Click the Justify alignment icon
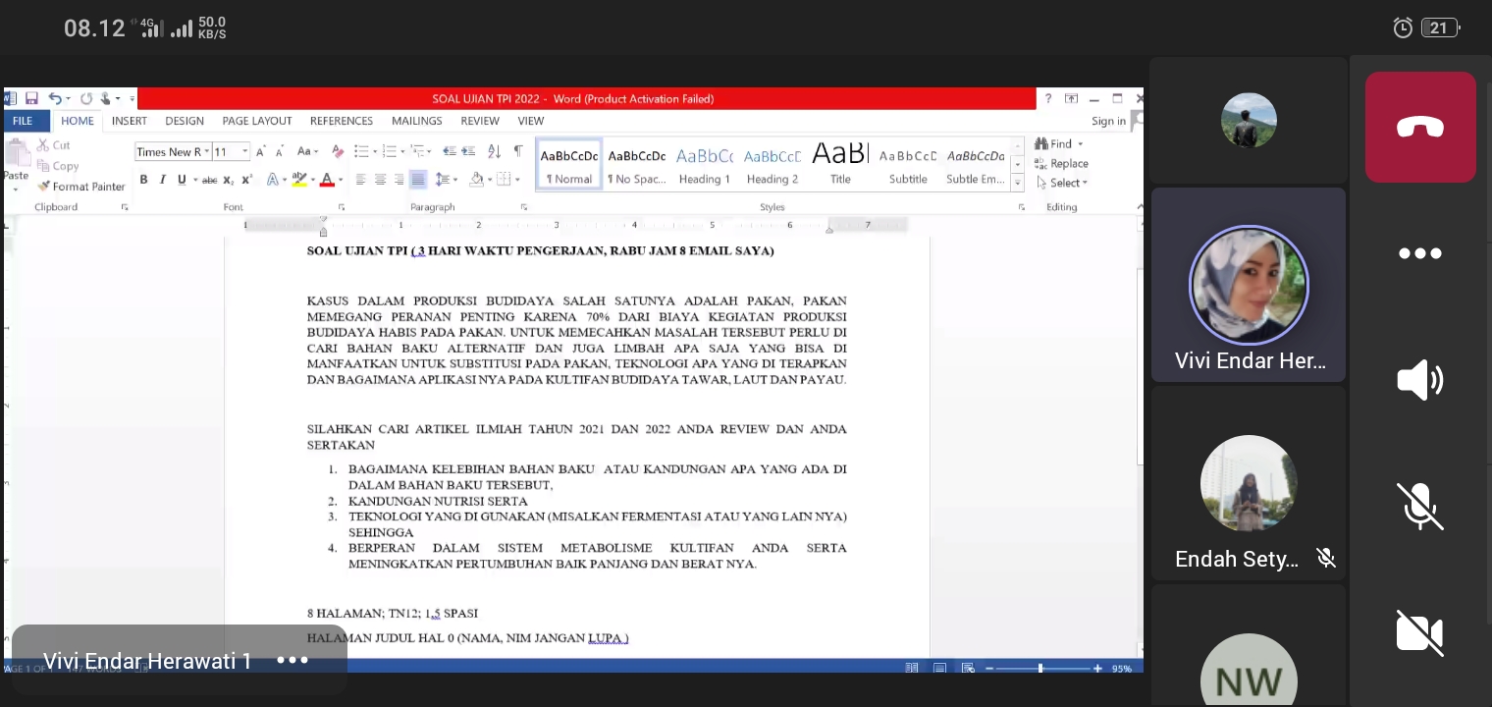Viewport: 1492px width, 707px height. point(418,180)
